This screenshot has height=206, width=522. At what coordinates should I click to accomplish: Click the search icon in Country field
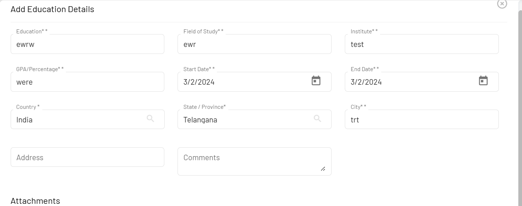[x=150, y=118]
